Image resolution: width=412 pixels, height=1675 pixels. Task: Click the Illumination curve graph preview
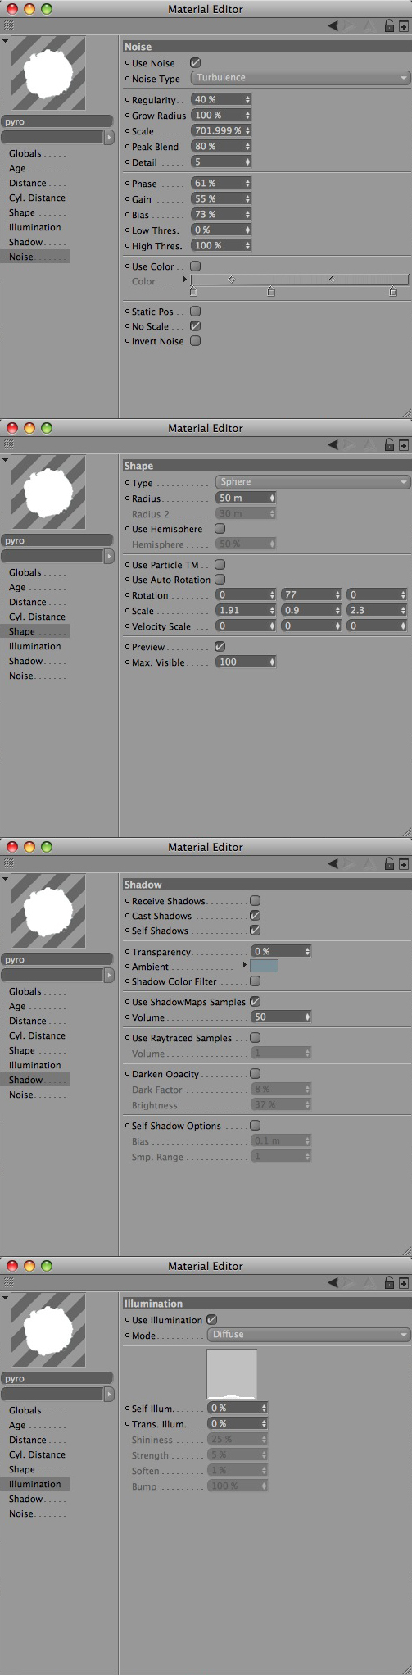tap(232, 1373)
